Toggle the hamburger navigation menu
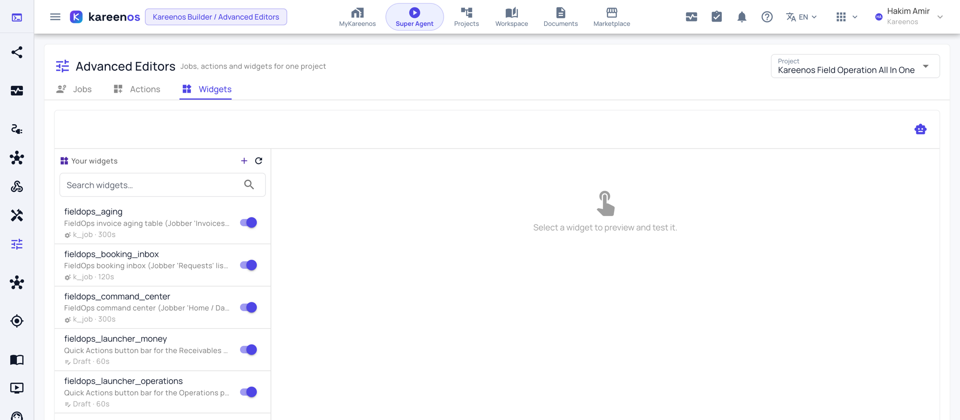 (55, 17)
